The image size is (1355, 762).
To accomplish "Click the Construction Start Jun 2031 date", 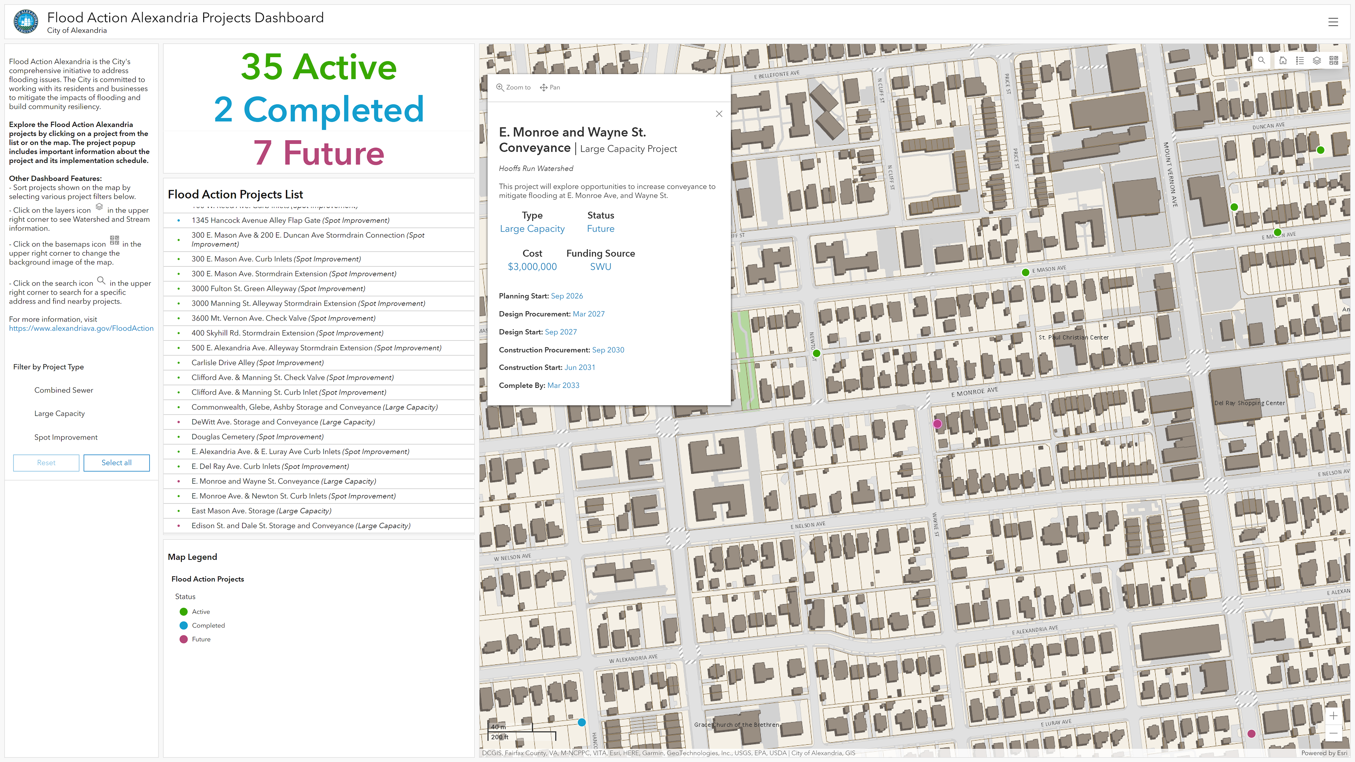I will 580,368.
